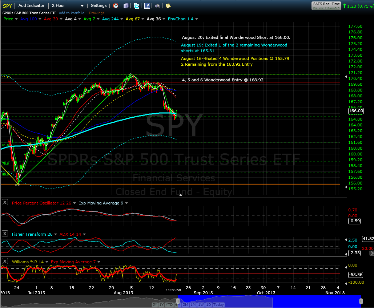Expand the EnvChan 1 4 dropdown arrow

[197, 19]
